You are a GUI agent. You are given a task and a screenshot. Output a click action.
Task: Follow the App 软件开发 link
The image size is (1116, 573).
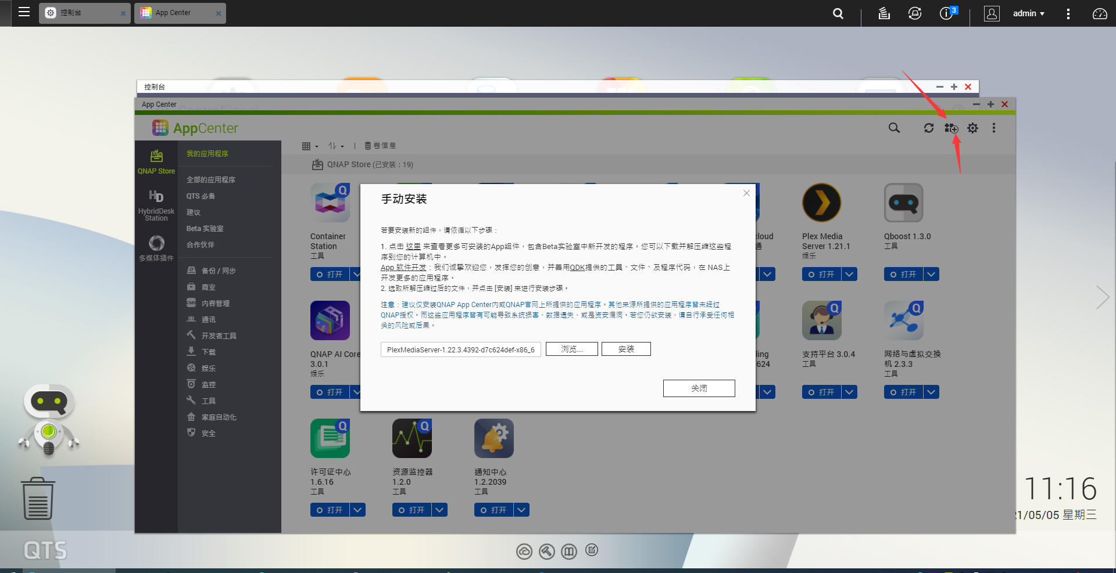pos(403,268)
